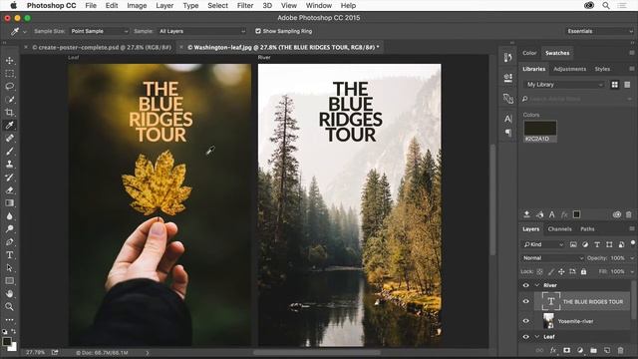Screen dimensions: 638x359
Task: Open the Filter menu
Action: coord(245,6)
